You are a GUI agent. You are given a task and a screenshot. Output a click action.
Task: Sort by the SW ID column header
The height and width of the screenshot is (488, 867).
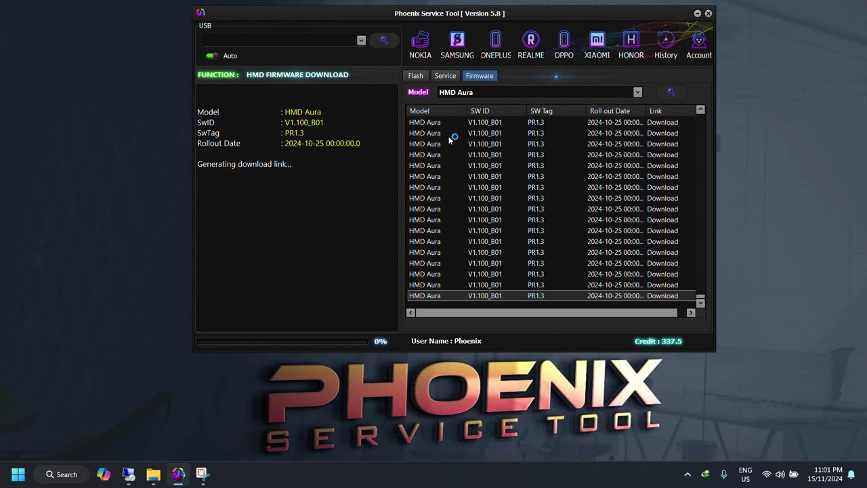[x=497, y=111]
